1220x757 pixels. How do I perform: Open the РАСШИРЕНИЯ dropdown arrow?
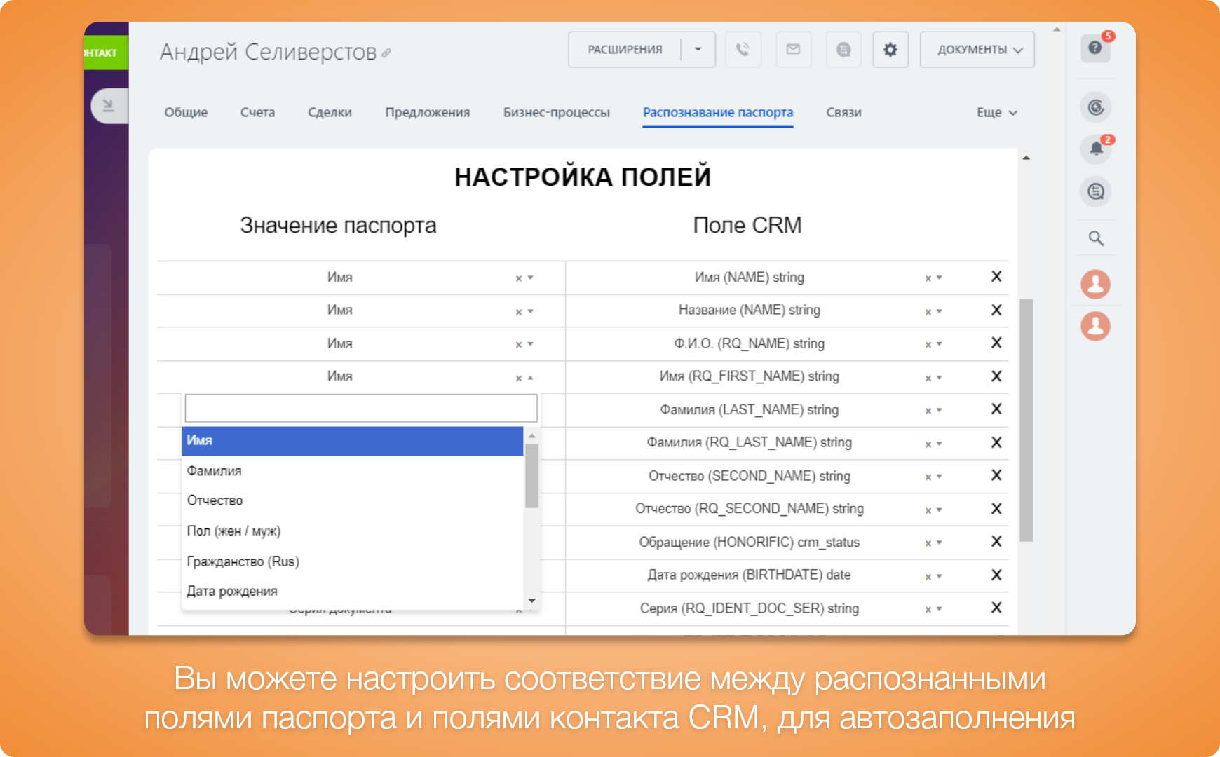[x=698, y=50]
